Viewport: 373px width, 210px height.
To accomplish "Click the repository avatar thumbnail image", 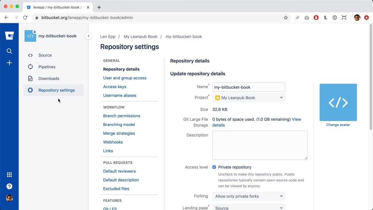I will pyautogui.click(x=338, y=102).
